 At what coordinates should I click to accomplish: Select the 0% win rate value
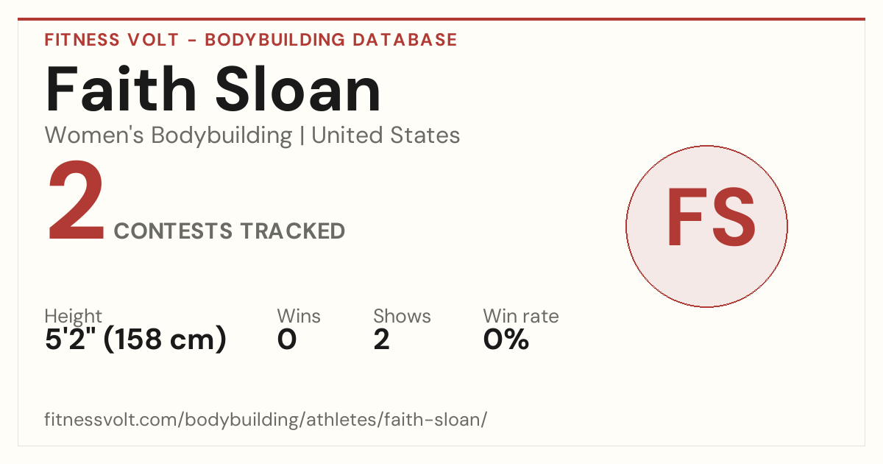click(x=506, y=340)
